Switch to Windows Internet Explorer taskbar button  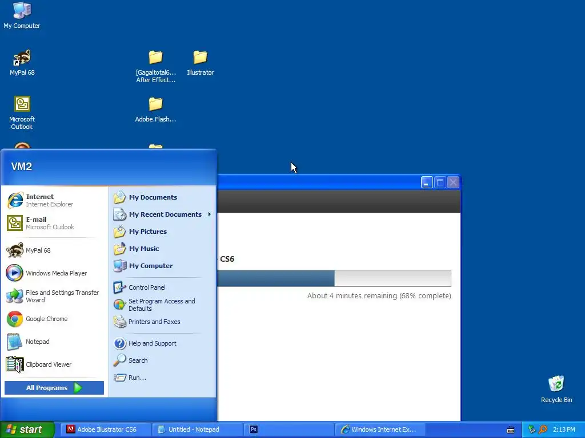point(380,429)
